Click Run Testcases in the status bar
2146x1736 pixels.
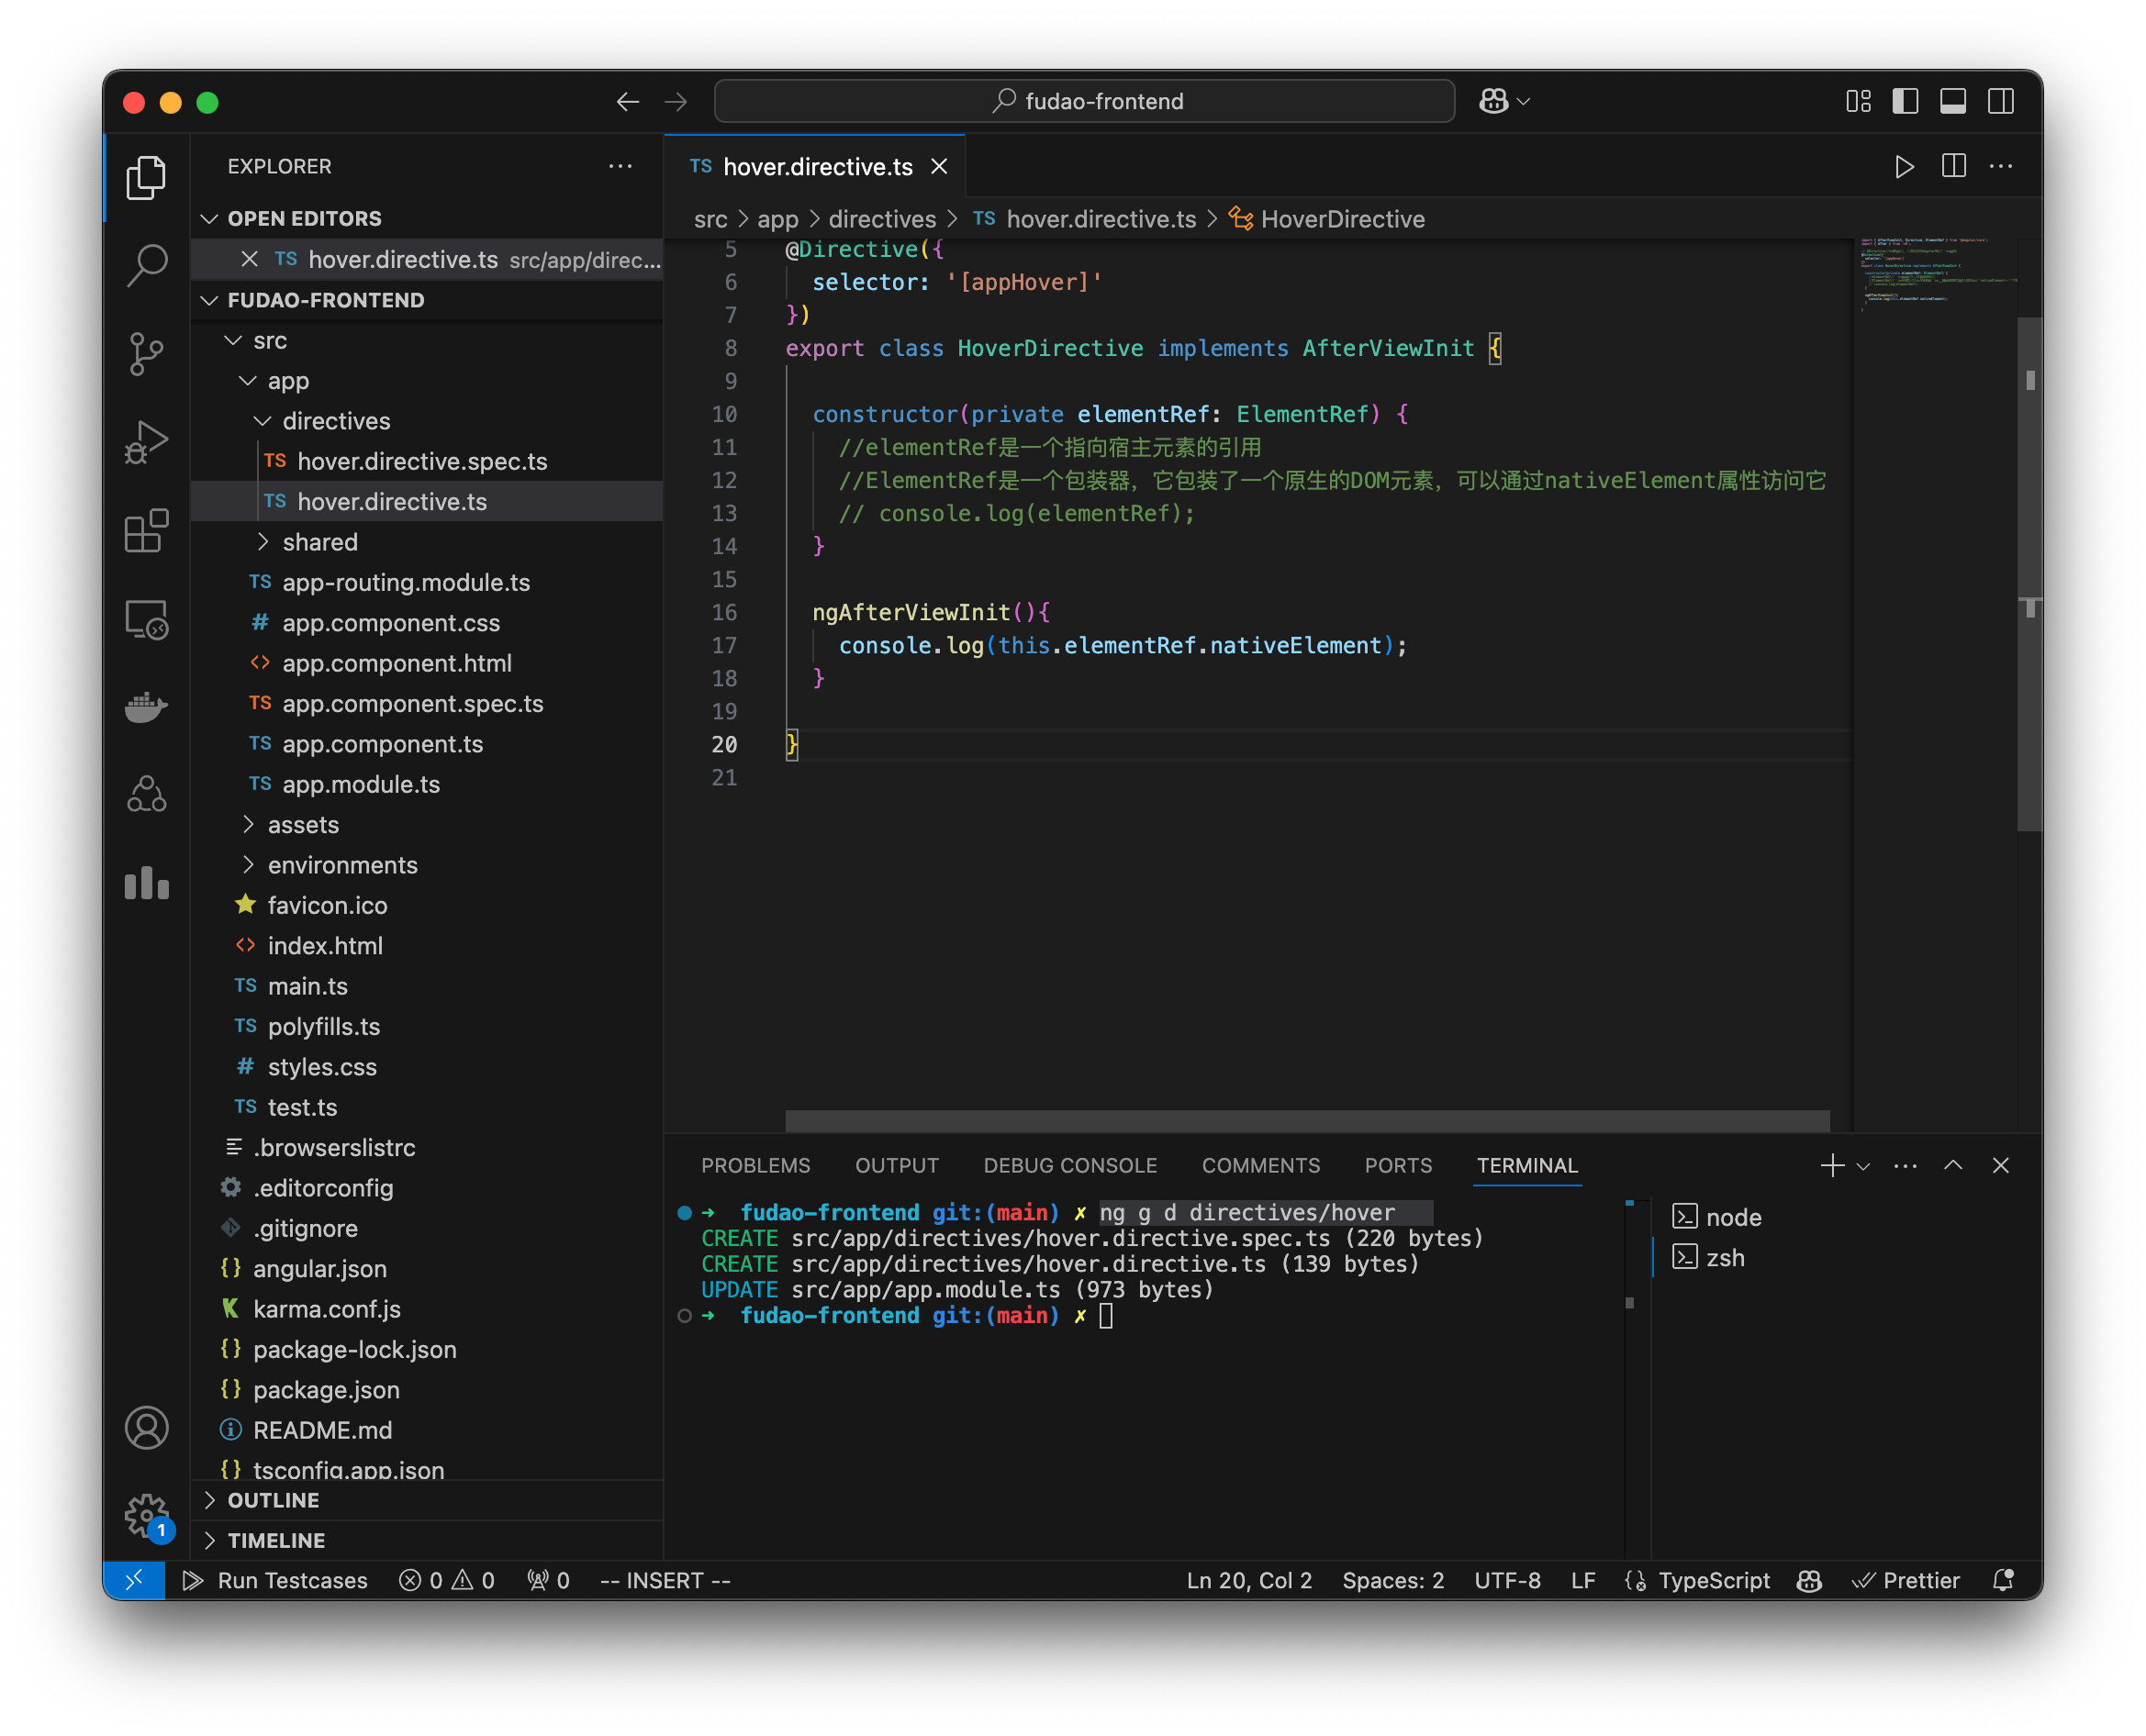[x=291, y=1580]
